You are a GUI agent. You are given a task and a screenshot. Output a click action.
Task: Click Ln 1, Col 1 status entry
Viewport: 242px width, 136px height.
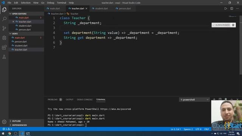pyautogui.click(x=175, y=129)
